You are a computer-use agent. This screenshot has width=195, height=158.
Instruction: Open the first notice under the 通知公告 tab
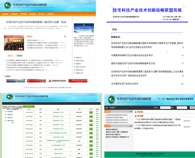pyautogui.click(x=30, y=60)
